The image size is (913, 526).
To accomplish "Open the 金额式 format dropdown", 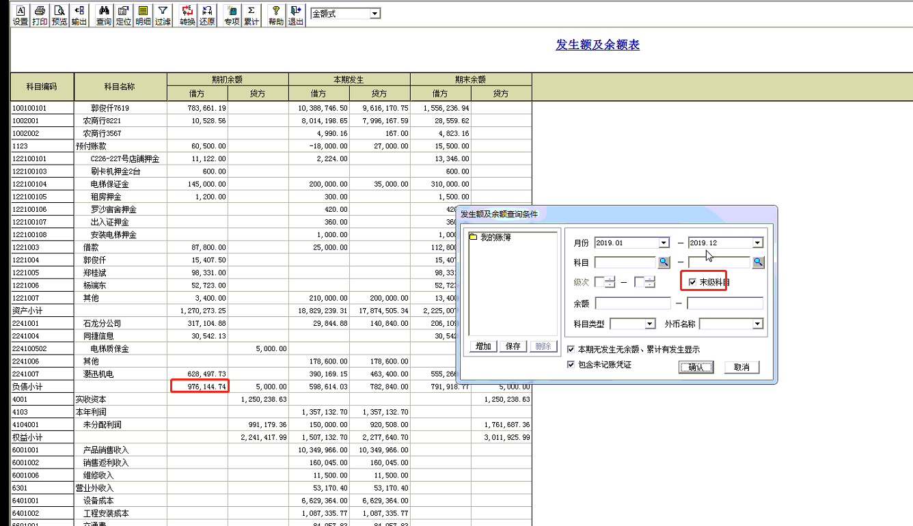I will [x=374, y=14].
